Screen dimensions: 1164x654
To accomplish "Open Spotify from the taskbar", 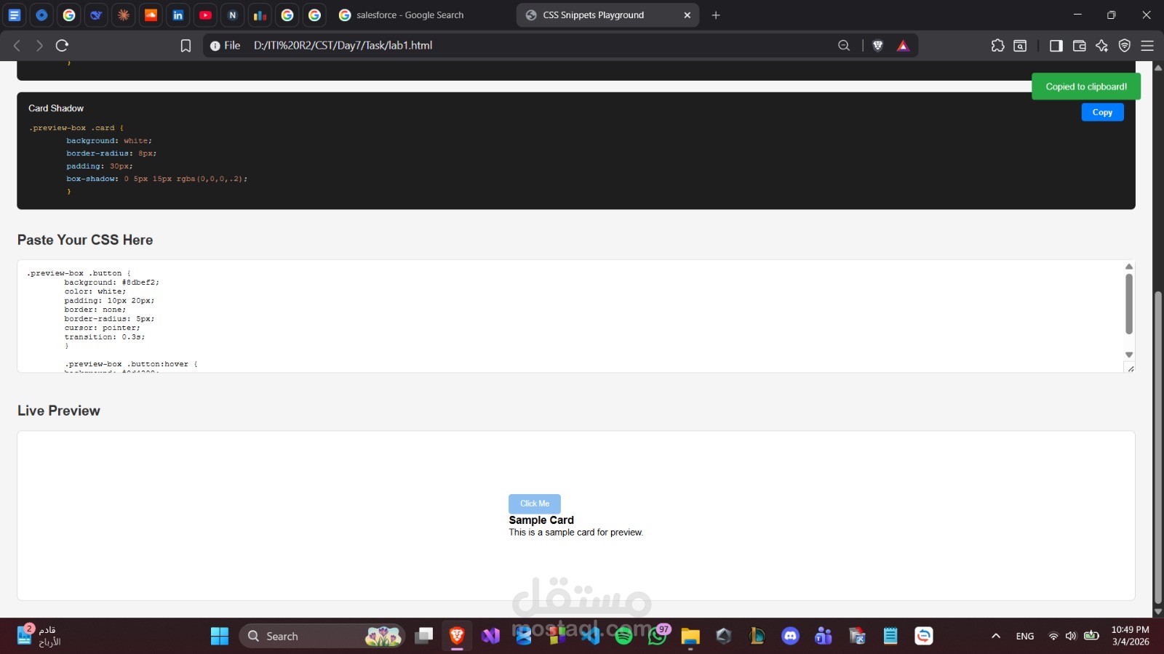I will click(623, 636).
